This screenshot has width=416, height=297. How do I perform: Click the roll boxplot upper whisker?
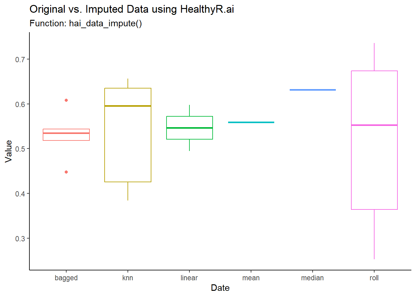tap(374, 57)
